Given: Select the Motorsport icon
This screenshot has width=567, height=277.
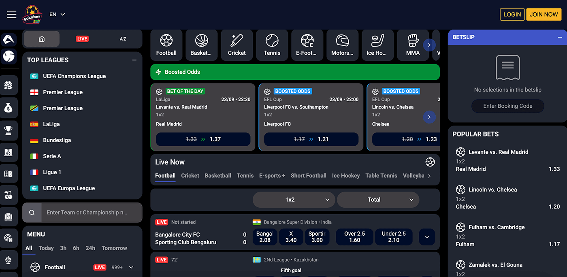Looking at the screenshot, I should click(342, 45).
